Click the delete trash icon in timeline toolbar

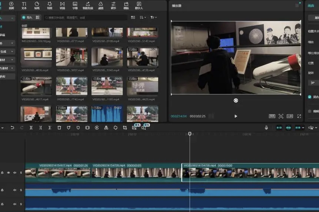pos(59,128)
